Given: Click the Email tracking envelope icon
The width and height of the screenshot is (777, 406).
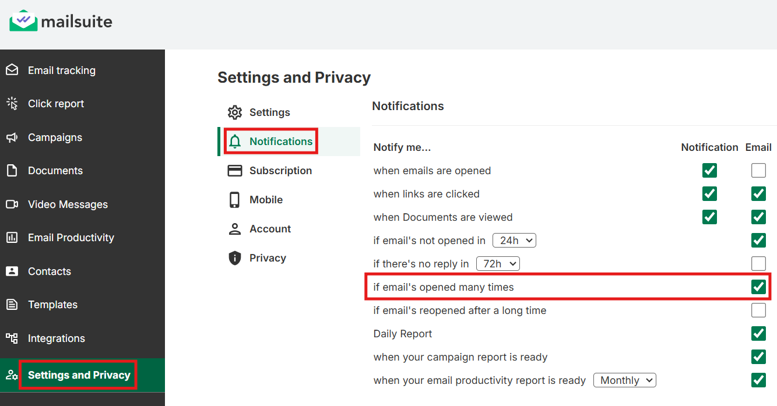Looking at the screenshot, I should click(12, 70).
